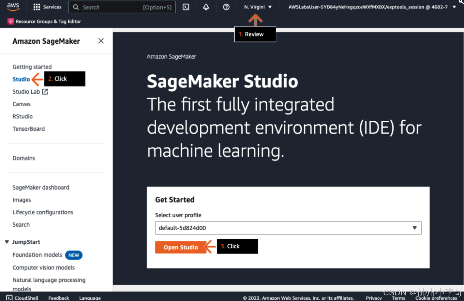Close the Amazon SageMaker sidebar
The image size is (464, 301).
click(x=101, y=41)
